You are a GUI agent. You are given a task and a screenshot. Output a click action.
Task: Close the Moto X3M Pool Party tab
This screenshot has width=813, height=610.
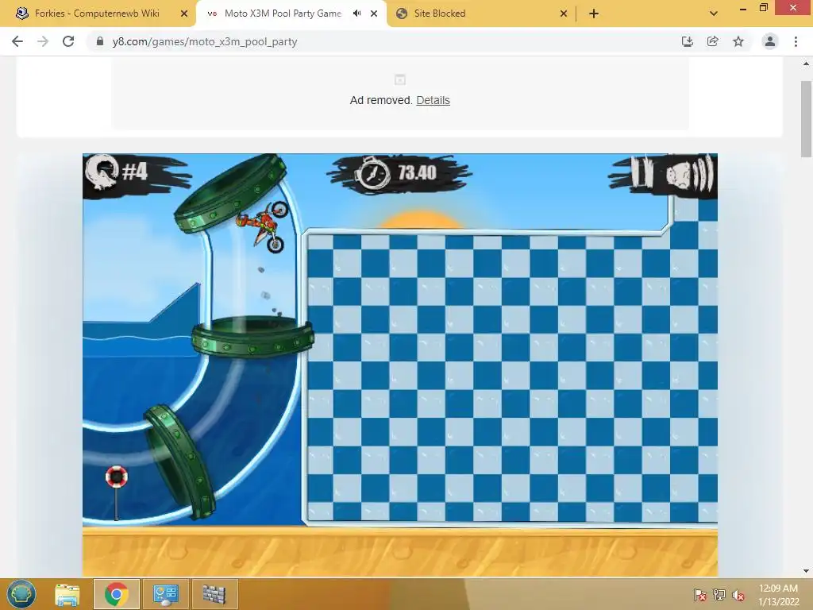374,14
